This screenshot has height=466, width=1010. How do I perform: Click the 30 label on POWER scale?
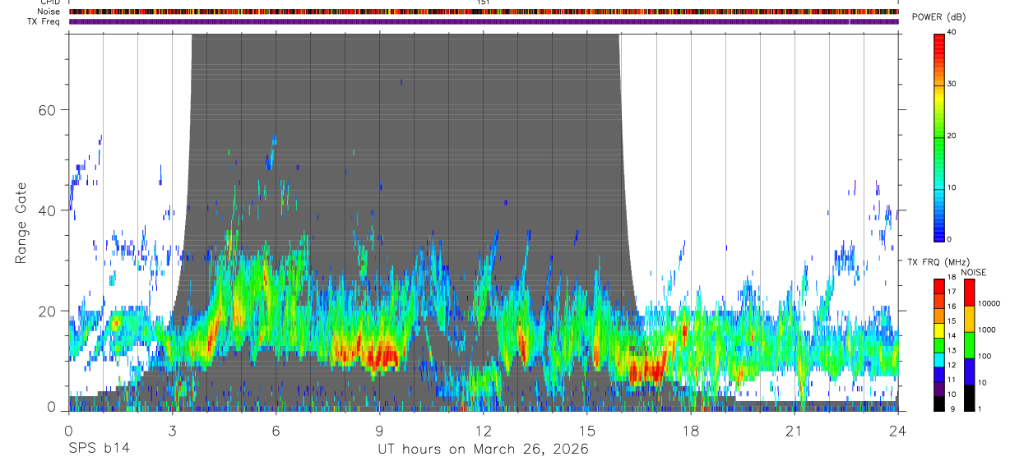coord(951,84)
